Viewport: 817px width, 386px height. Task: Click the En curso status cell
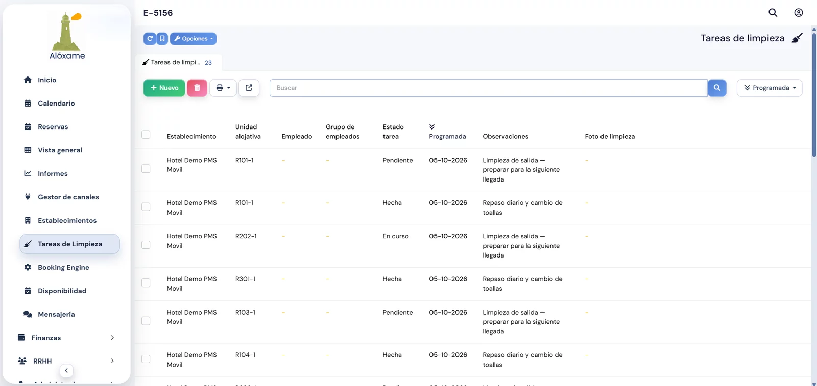click(x=396, y=236)
